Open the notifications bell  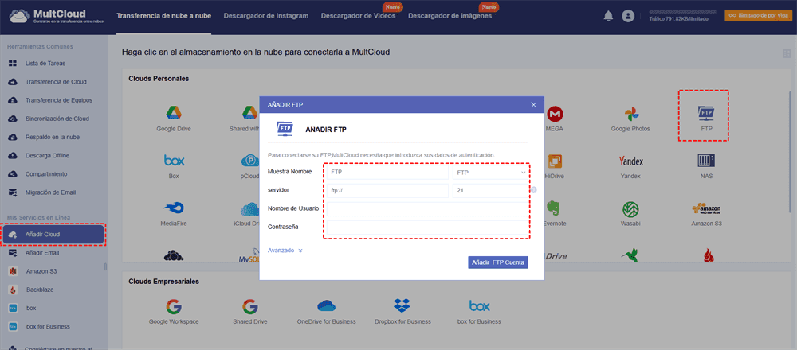[608, 16]
